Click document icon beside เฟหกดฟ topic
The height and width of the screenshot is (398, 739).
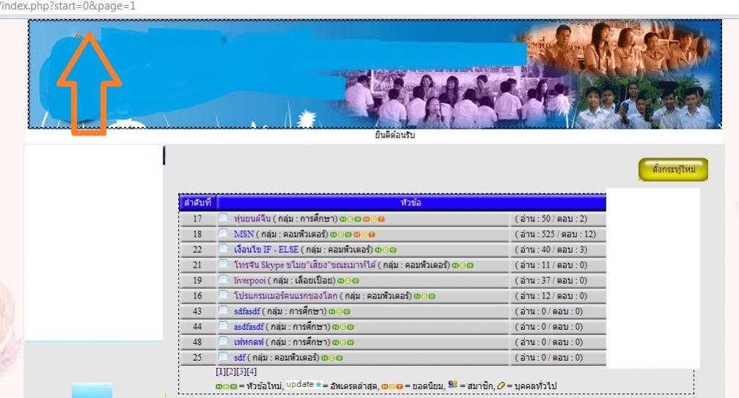pos(224,342)
